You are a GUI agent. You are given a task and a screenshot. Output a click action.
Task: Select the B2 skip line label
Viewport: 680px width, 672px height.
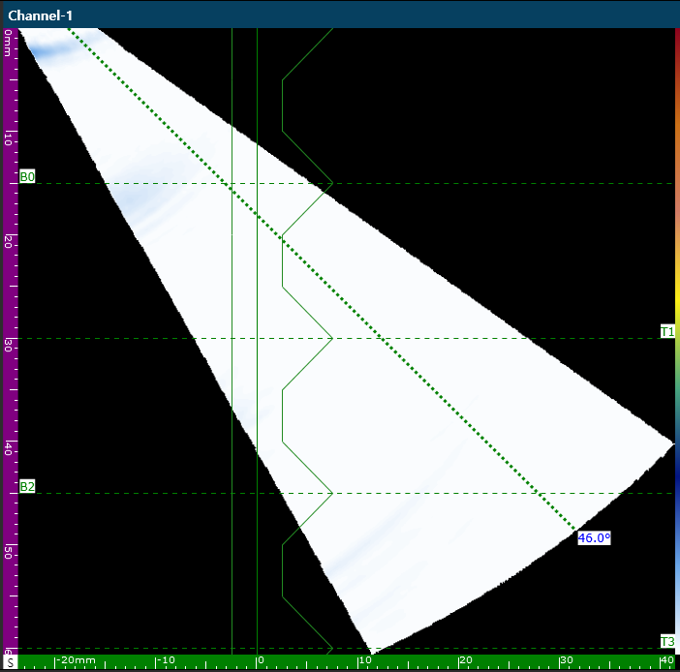[x=27, y=486]
